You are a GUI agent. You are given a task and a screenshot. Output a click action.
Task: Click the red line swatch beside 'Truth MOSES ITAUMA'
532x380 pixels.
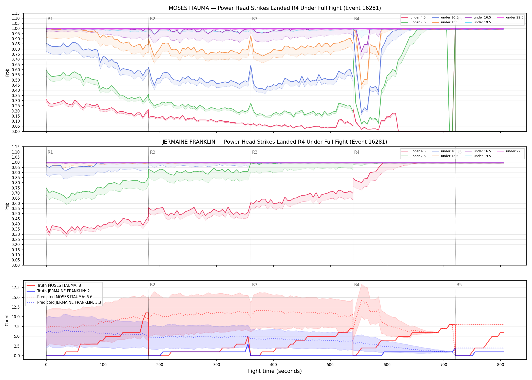click(x=31, y=286)
